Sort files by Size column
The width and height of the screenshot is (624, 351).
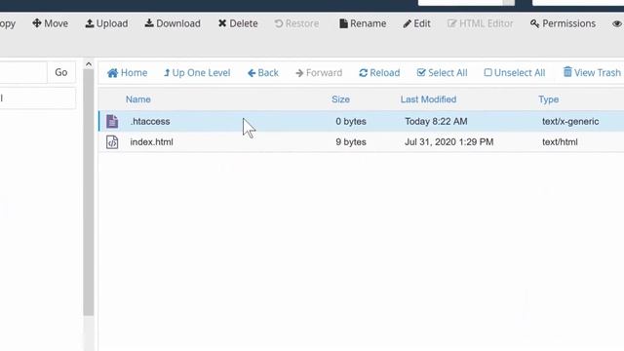[x=340, y=99]
